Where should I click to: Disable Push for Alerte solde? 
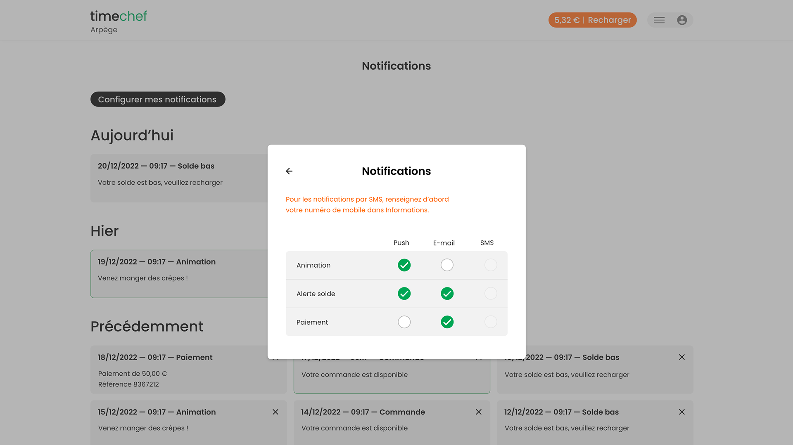(404, 294)
